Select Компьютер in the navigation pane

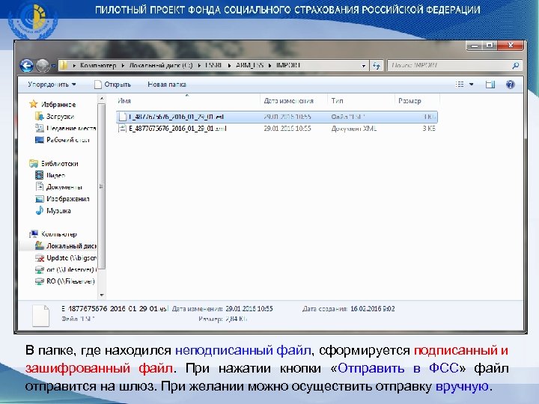coord(59,234)
